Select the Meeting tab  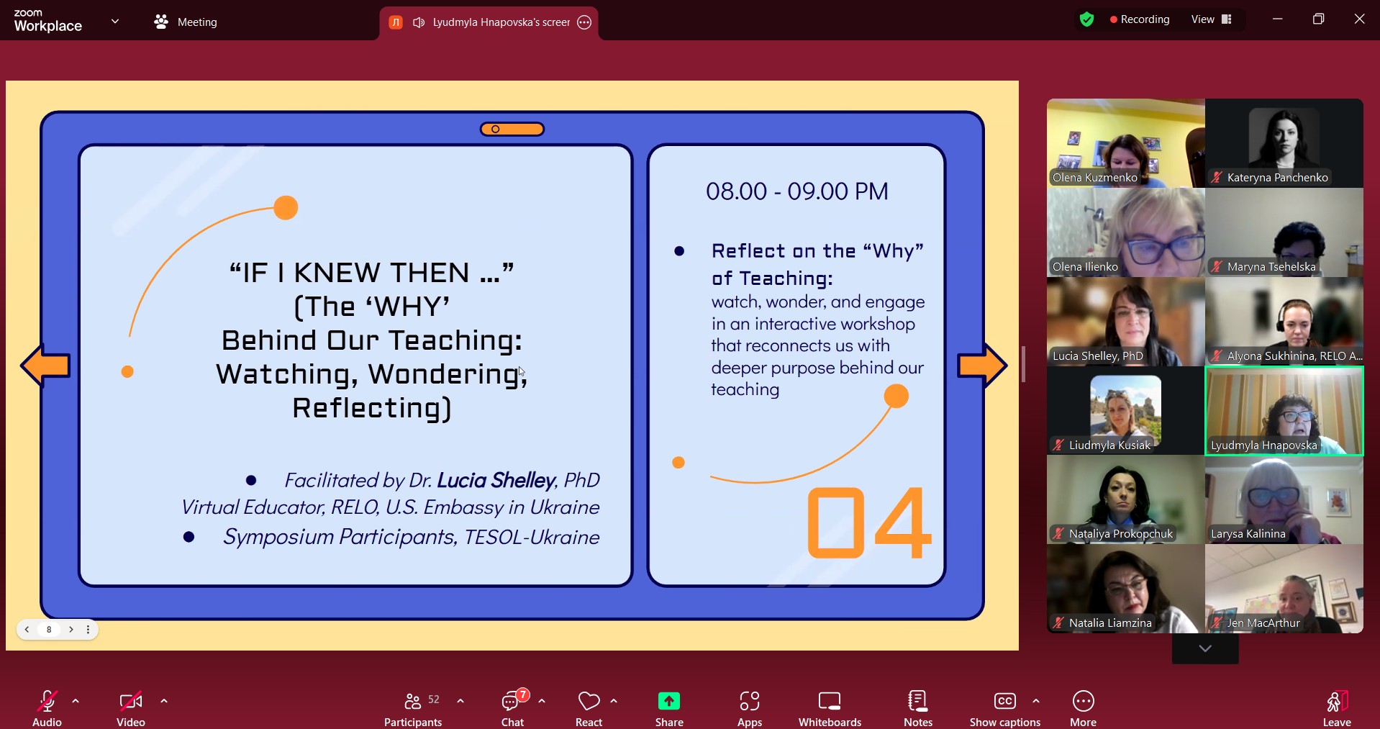click(186, 22)
